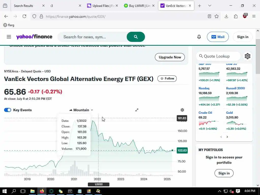Open the Mountain chart type dropdown
The image size is (260, 195).
coord(81,110)
